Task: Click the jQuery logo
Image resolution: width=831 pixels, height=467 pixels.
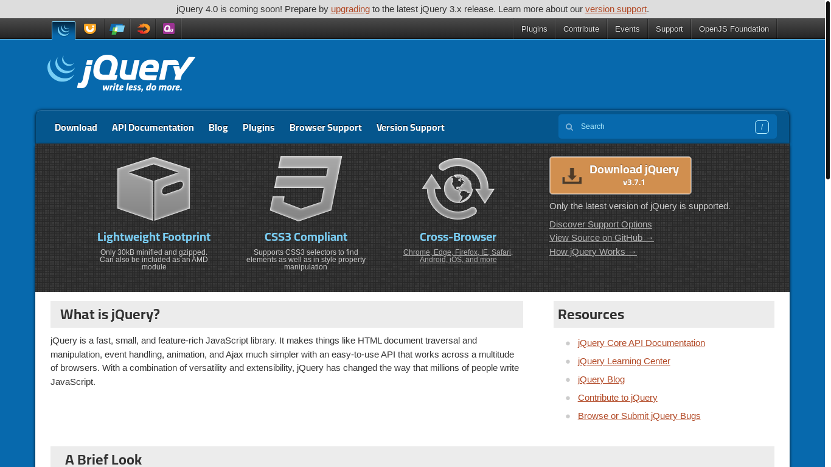Action: point(121,74)
